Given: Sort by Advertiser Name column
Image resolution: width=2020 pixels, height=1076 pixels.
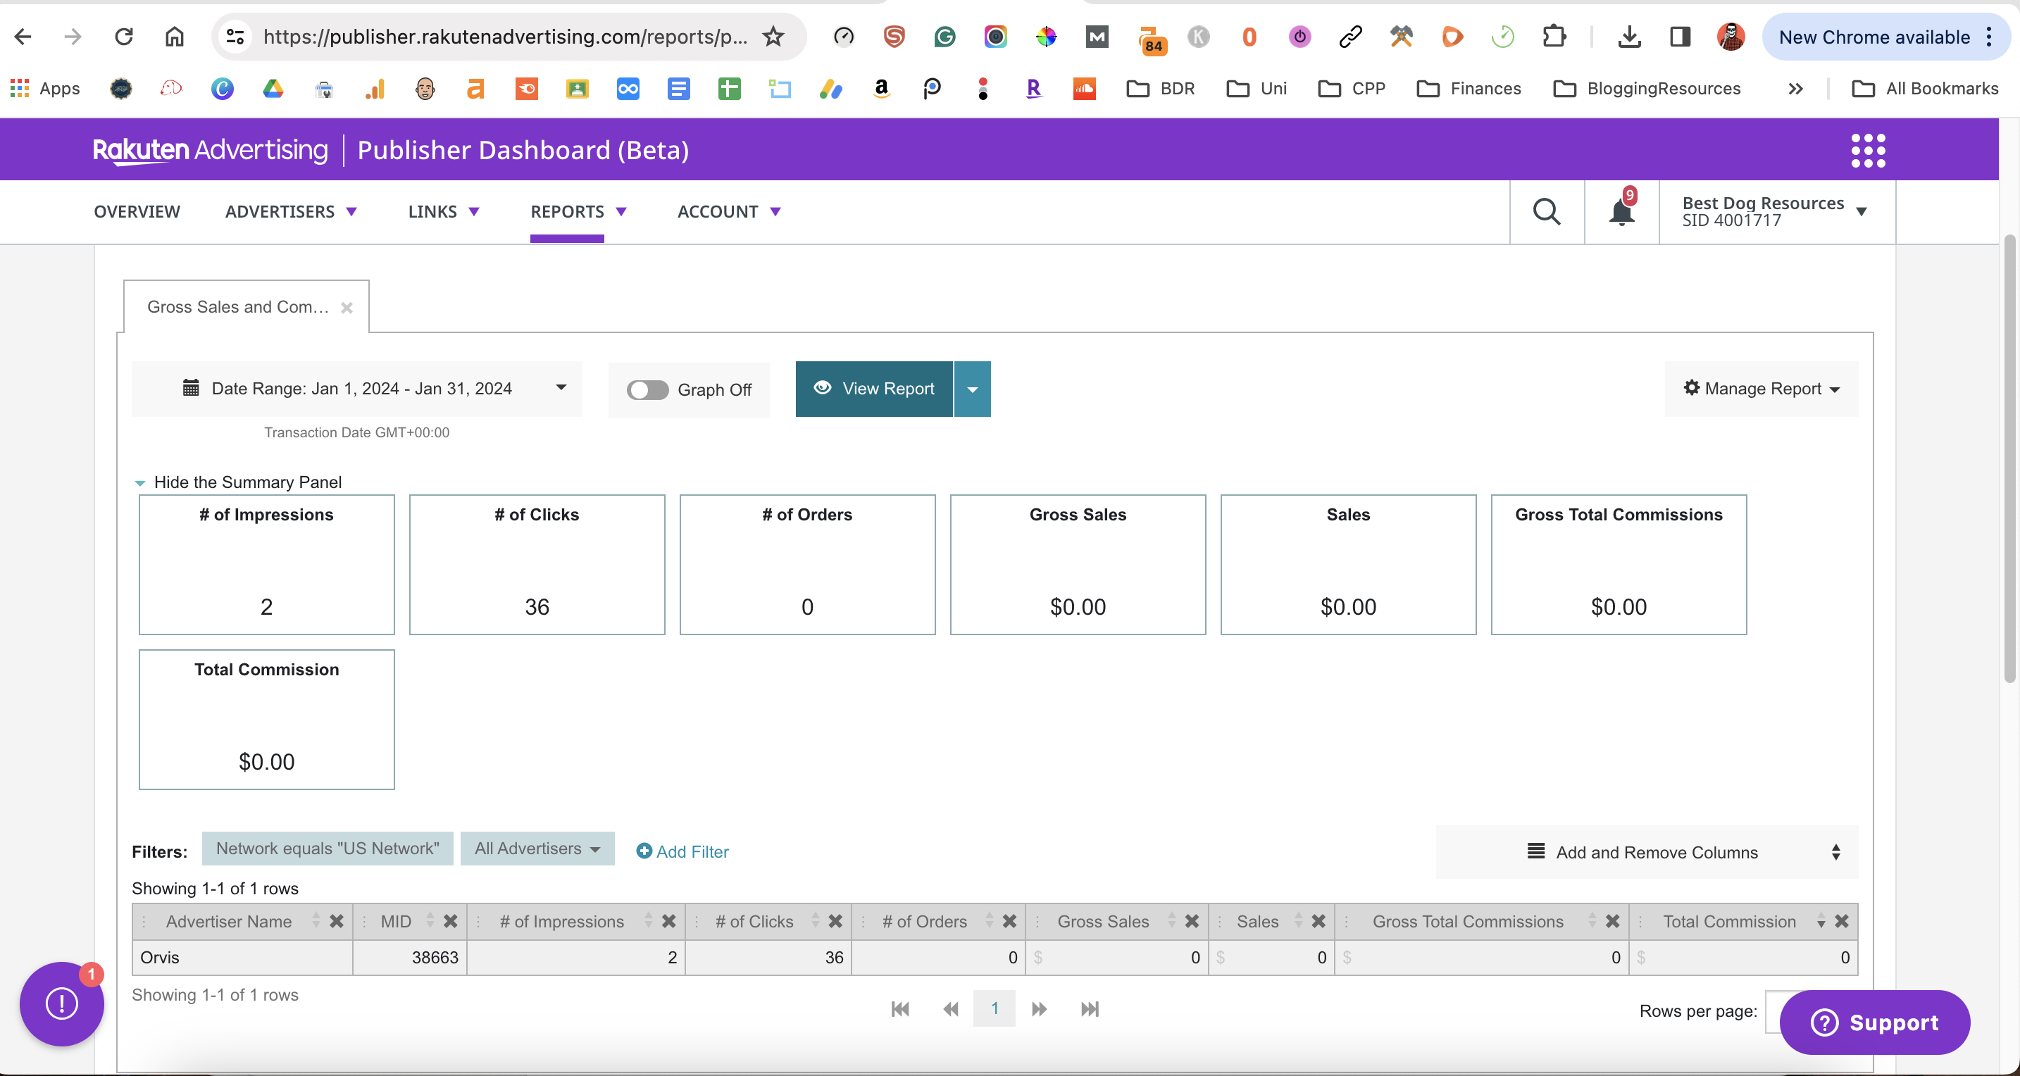Looking at the screenshot, I should coord(316,920).
